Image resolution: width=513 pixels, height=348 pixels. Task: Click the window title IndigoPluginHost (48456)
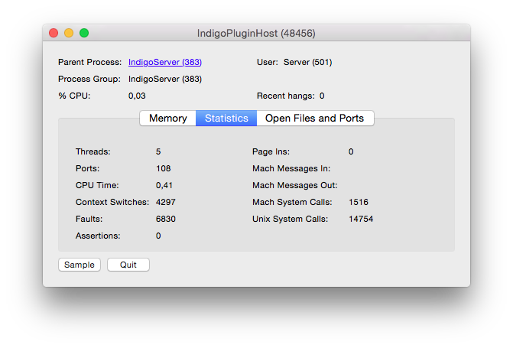(256, 34)
